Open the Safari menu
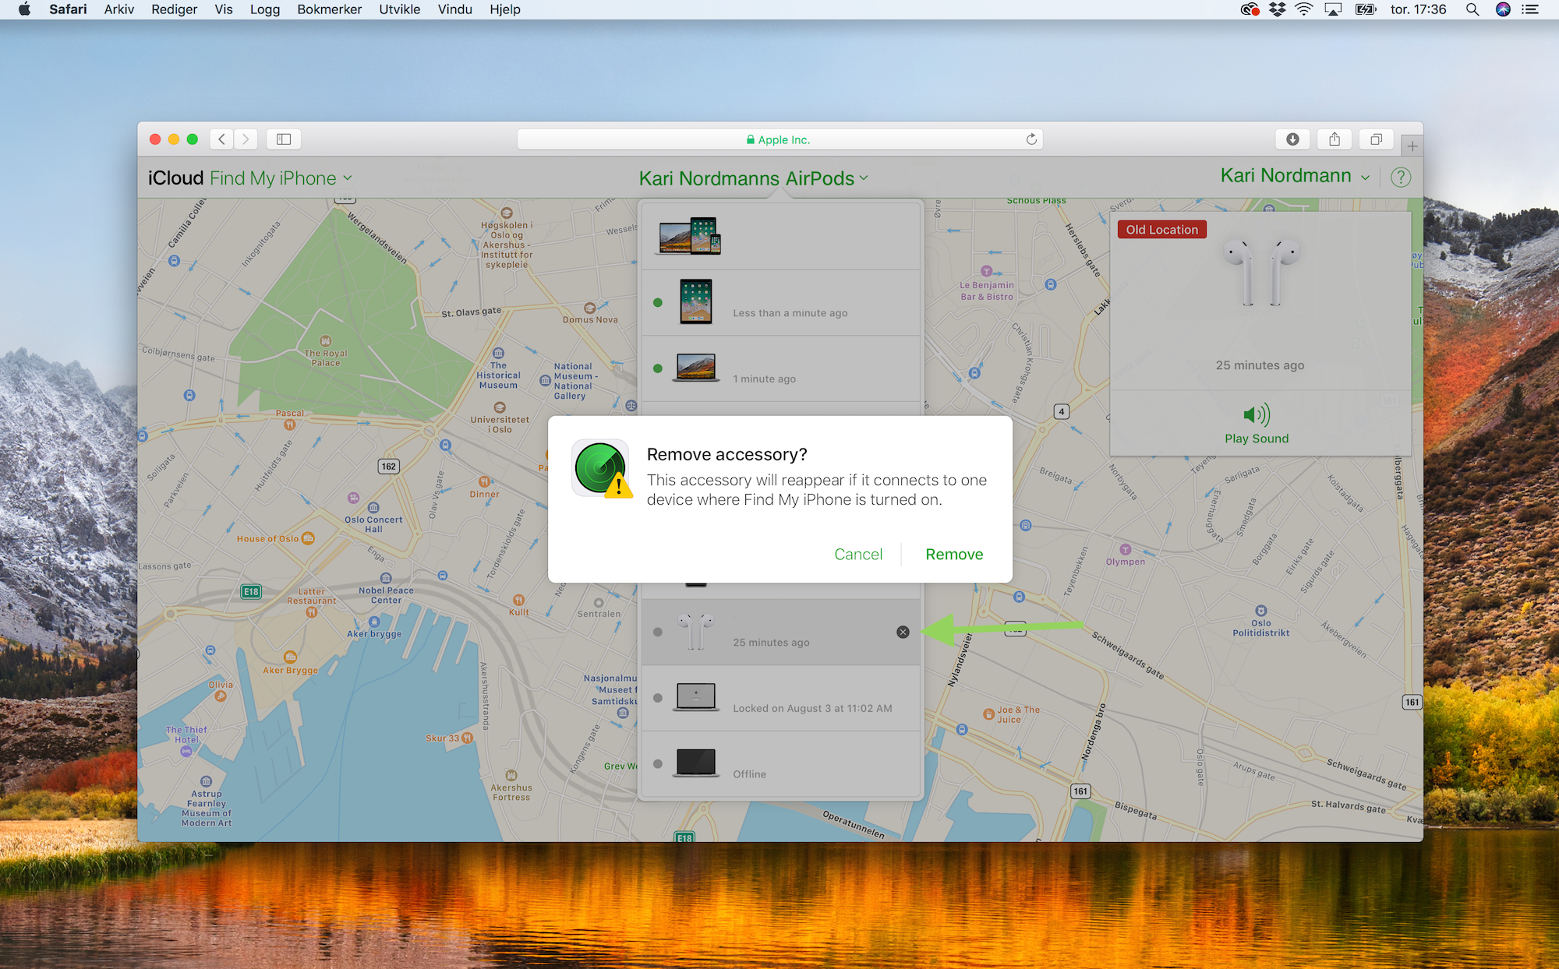The height and width of the screenshot is (969, 1559). click(68, 9)
